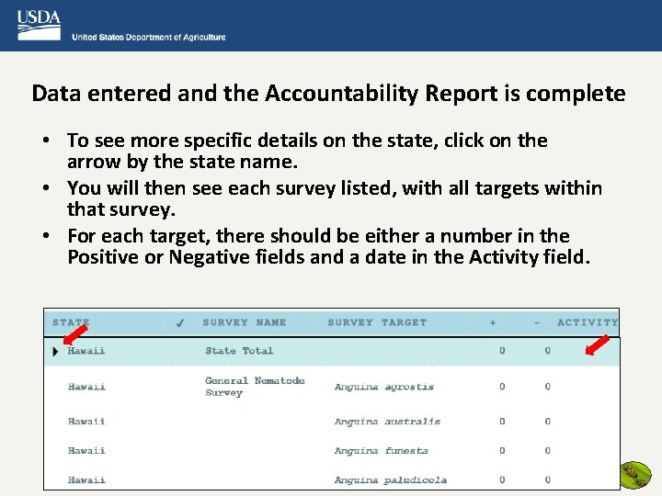Select the 'Anguina agrostis' target
The width and height of the screenshot is (662, 496).
(384, 387)
